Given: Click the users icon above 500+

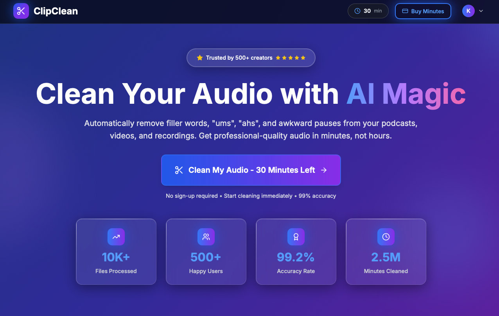Looking at the screenshot, I should (206, 237).
